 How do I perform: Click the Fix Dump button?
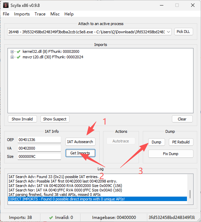tap(171, 154)
